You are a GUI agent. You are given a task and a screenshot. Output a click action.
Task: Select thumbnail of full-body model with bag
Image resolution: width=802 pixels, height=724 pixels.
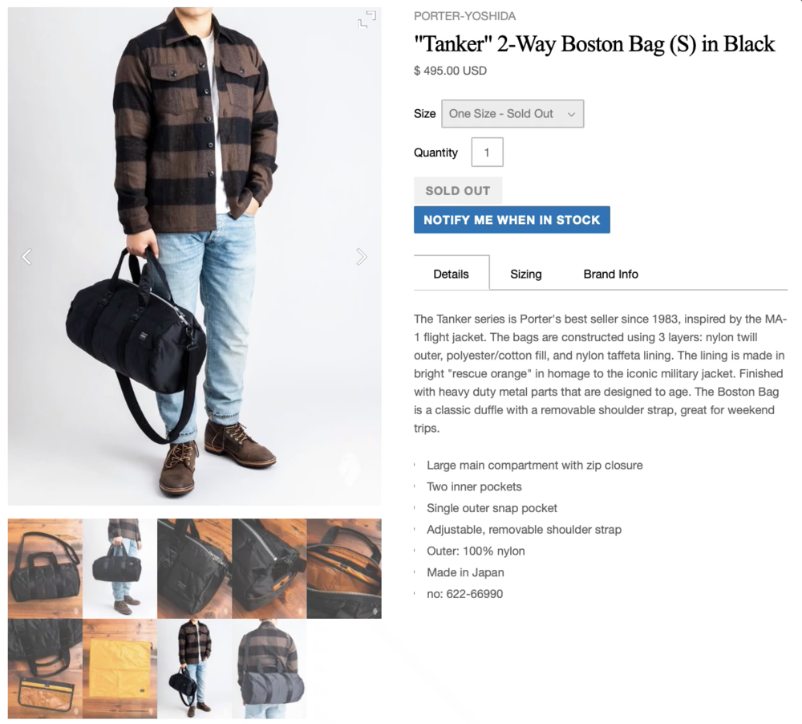tap(194, 669)
